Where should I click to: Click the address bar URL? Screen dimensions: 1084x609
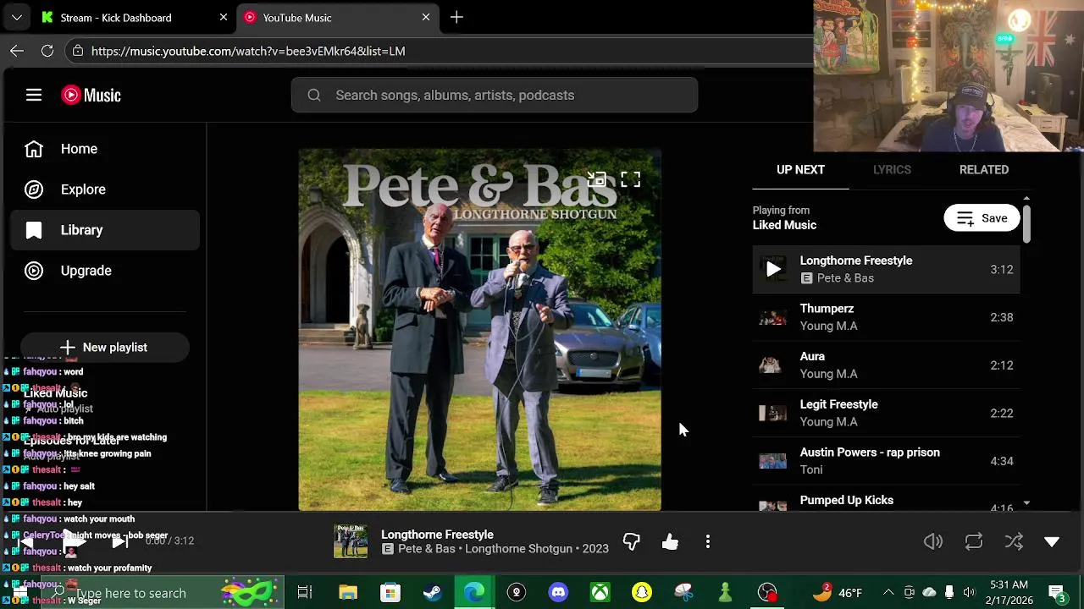click(x=248, y=51)
